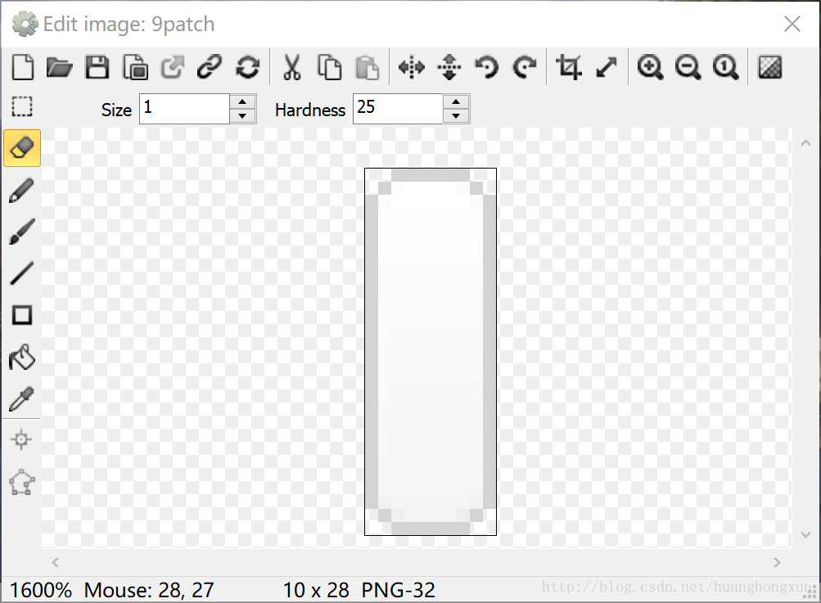
Task: Click the 9patch image on canvas
Action: (x=431, y=352)
